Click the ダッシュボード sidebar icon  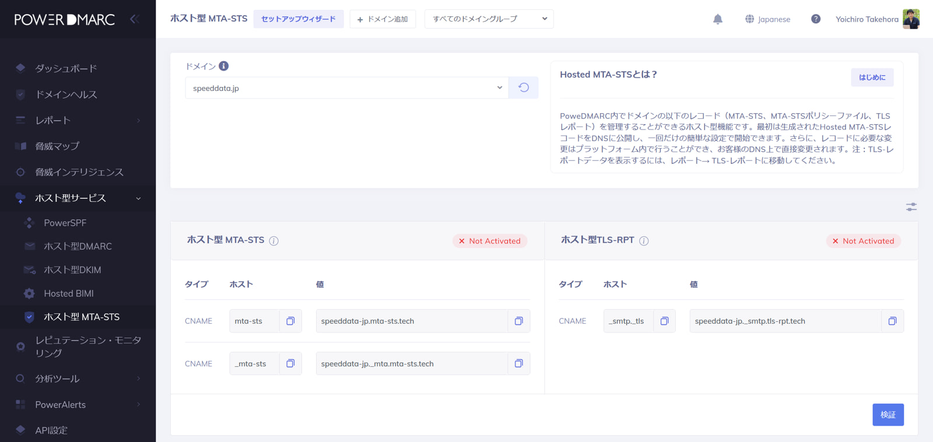20,68
